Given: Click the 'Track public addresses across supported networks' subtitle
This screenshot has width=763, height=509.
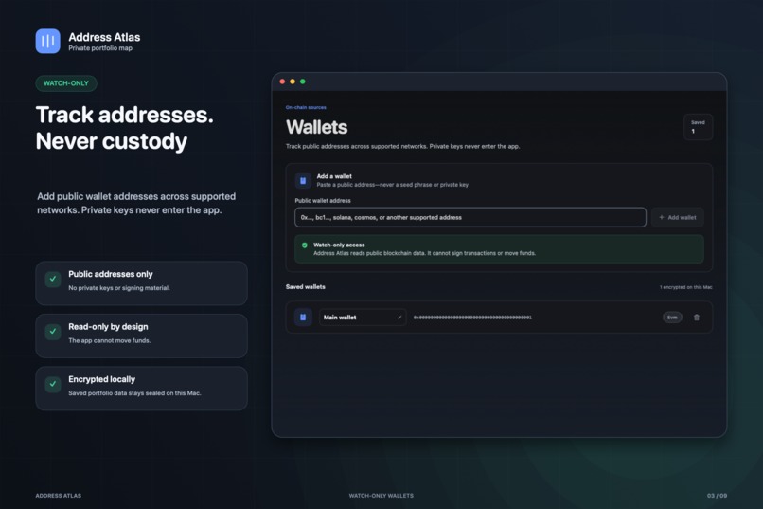Looking at the screenshot, I should [x=402, y=146].
